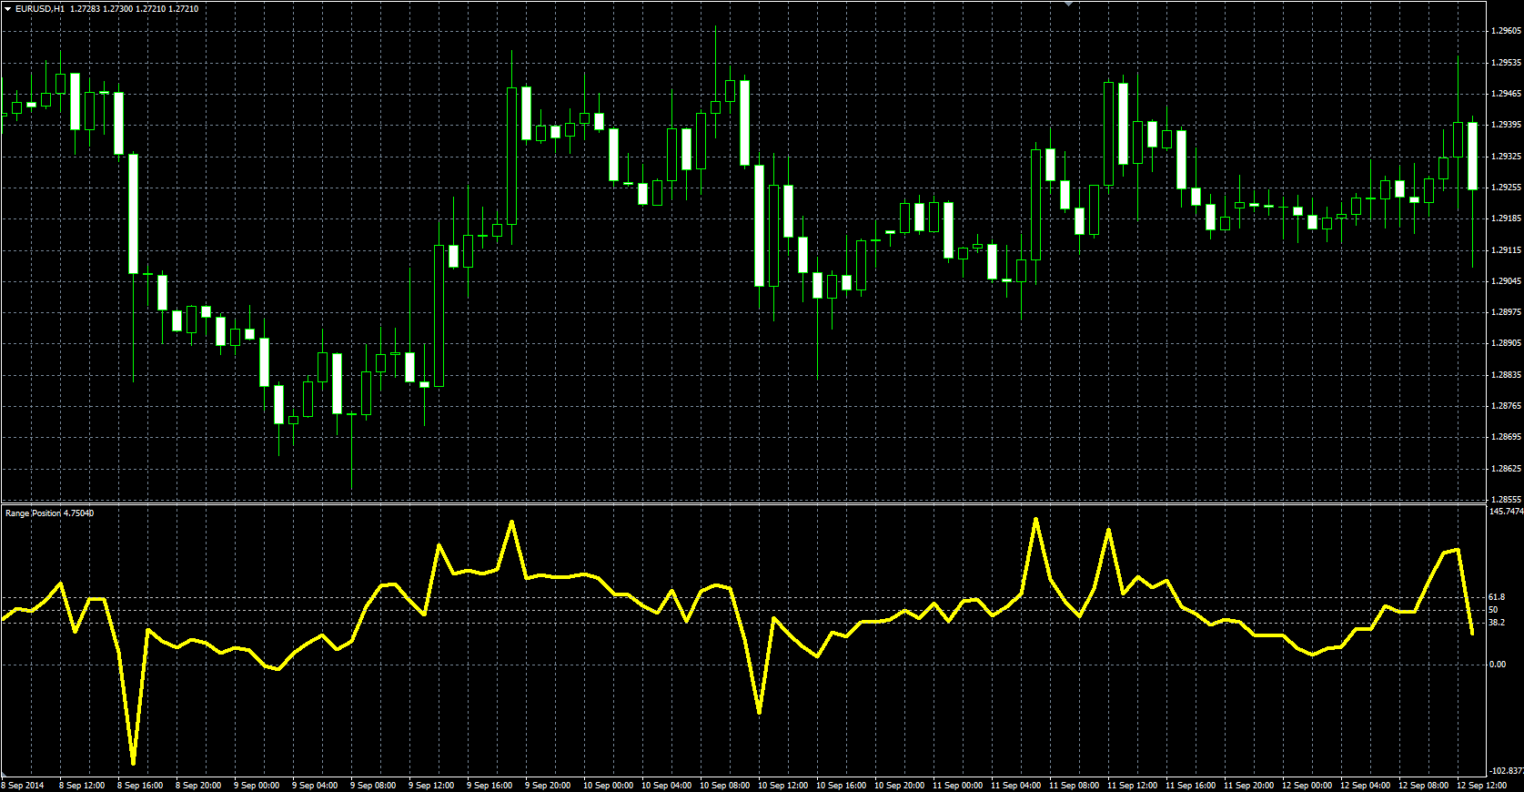The image size is (1524, 792).
Task: Click the 1.29605 price scale label
Action: tap(1506, 31)
